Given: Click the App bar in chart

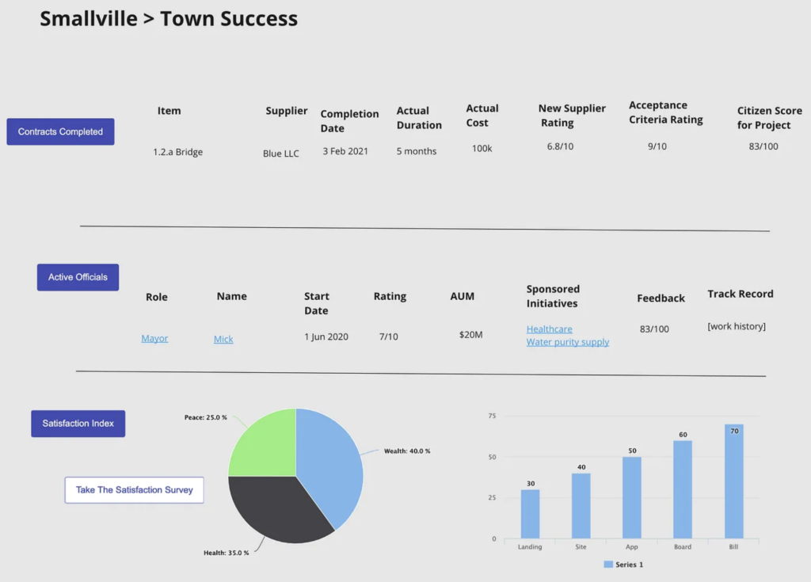Looking at the screenshot, I should click(631, 497).
